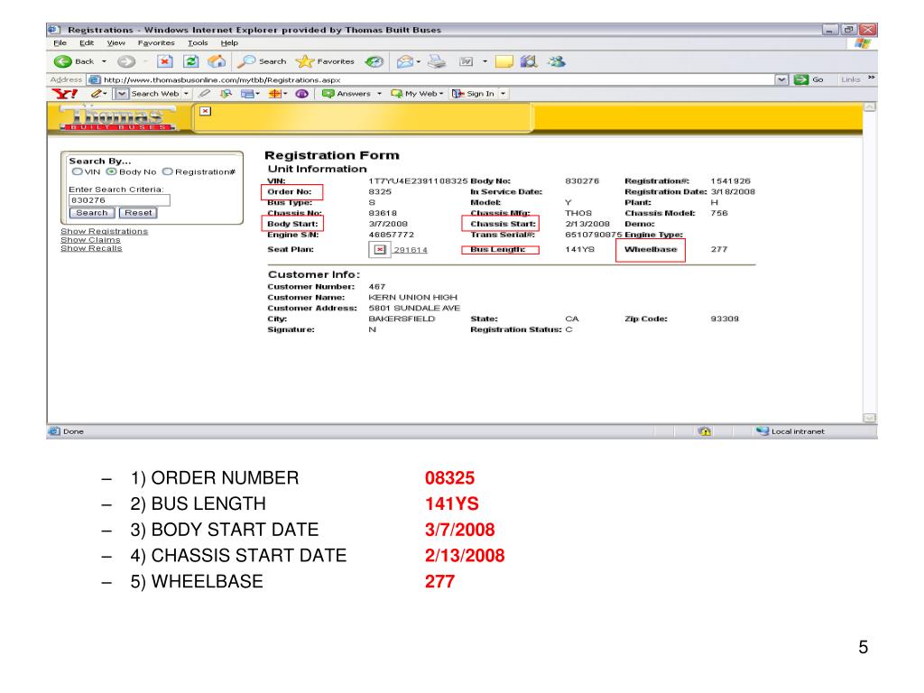Screen dimensions: 924x693
Task: Print the page using the printer icon
Action: pos(437,61)
